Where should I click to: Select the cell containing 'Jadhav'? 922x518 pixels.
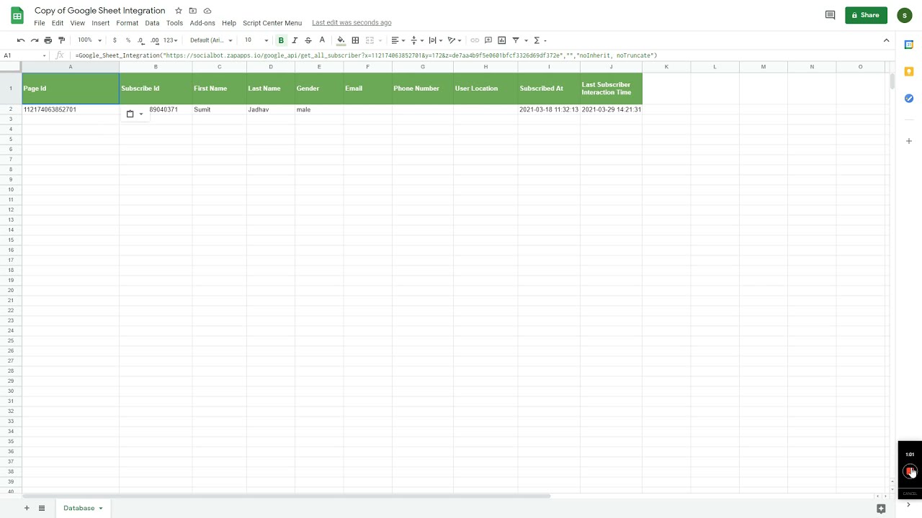click(271, 109)
